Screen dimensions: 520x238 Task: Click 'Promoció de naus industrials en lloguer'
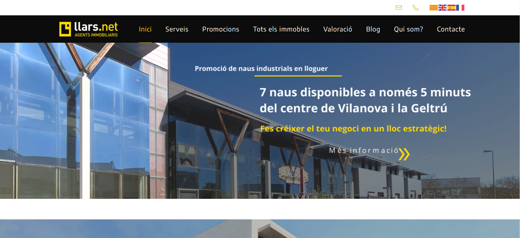(261, 68)
